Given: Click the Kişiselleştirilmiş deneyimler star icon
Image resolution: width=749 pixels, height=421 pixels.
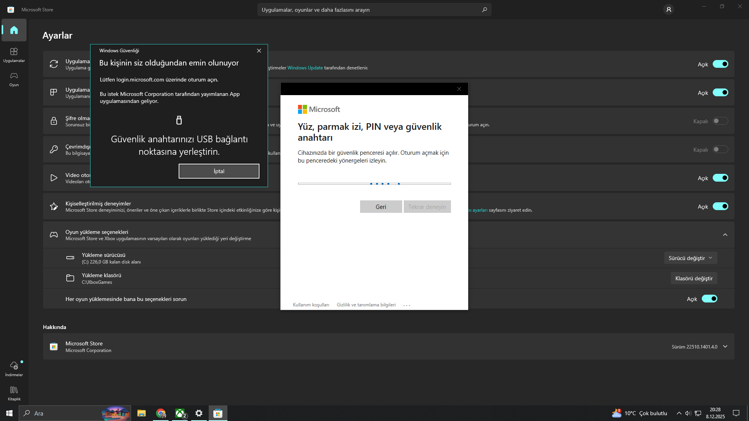Looking at the screenshot, I should (54, 207).
